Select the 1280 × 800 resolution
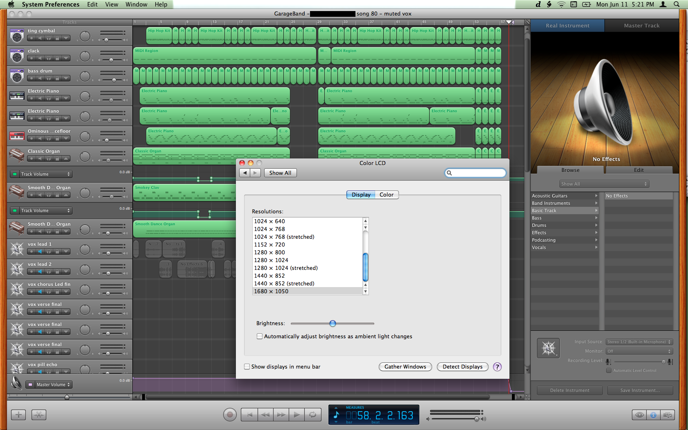The image size is (688, 430). point(308,252)
